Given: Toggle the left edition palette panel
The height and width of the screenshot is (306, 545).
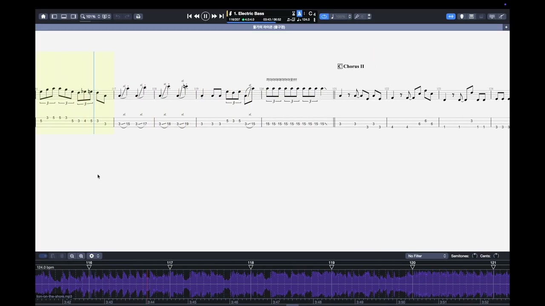Looking at the screenshot, I should pyautogui.click(x=54, y=17).
